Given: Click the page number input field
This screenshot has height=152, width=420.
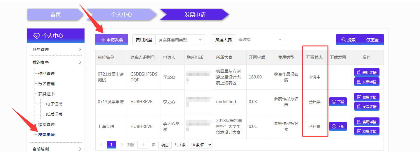Looking at the screenshot, I should 143,145.
